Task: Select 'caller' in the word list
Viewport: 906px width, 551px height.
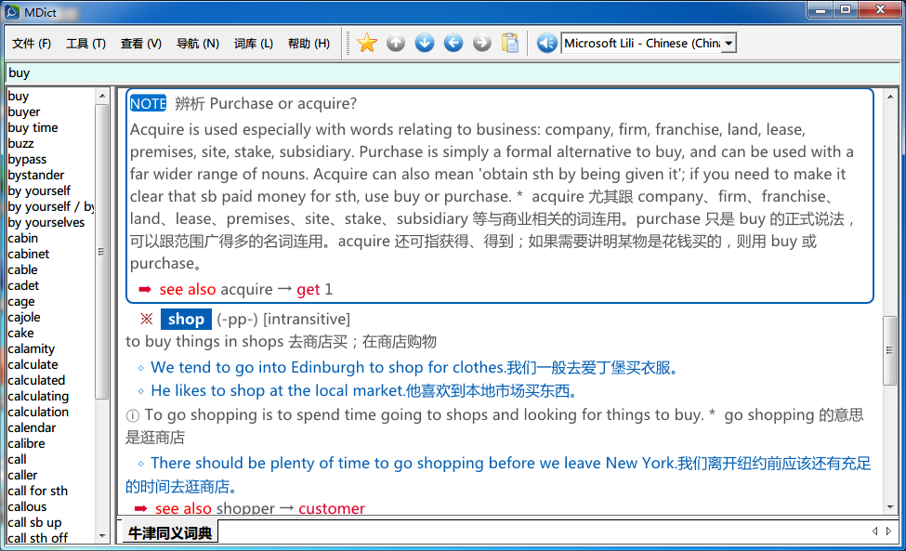Action: click(22, 475)
